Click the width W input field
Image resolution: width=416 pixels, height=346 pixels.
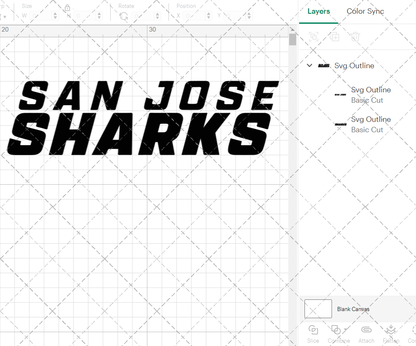[x=40, y=16]
